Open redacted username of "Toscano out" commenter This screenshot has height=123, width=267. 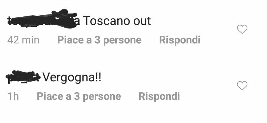pos(42,19)
